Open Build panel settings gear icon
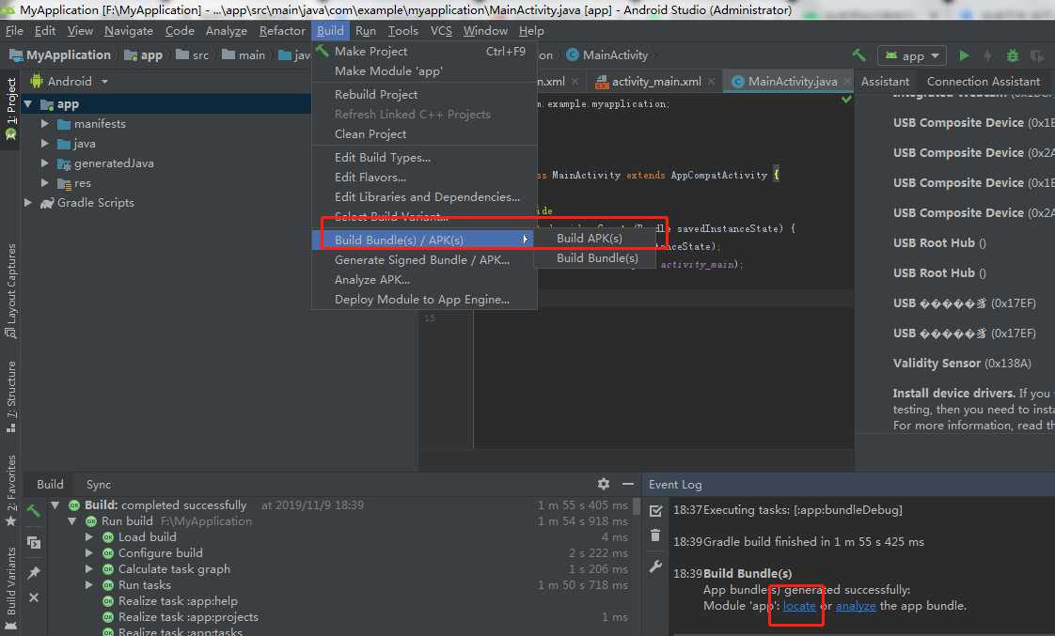1055x636 pixels. coord(604,484)
